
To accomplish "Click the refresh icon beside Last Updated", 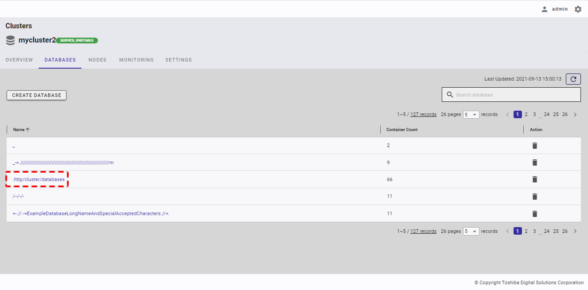I will tap(573, 79).
